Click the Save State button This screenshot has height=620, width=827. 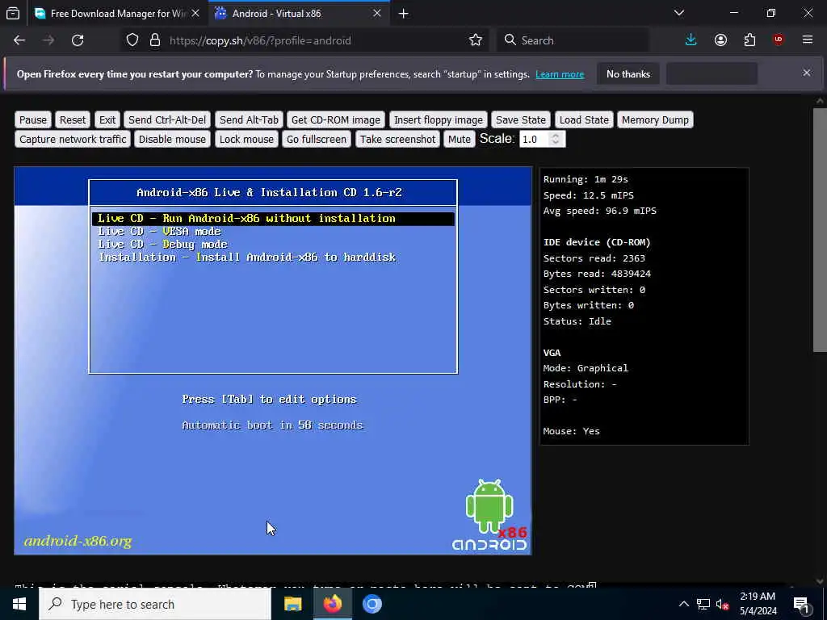point(521,119)
